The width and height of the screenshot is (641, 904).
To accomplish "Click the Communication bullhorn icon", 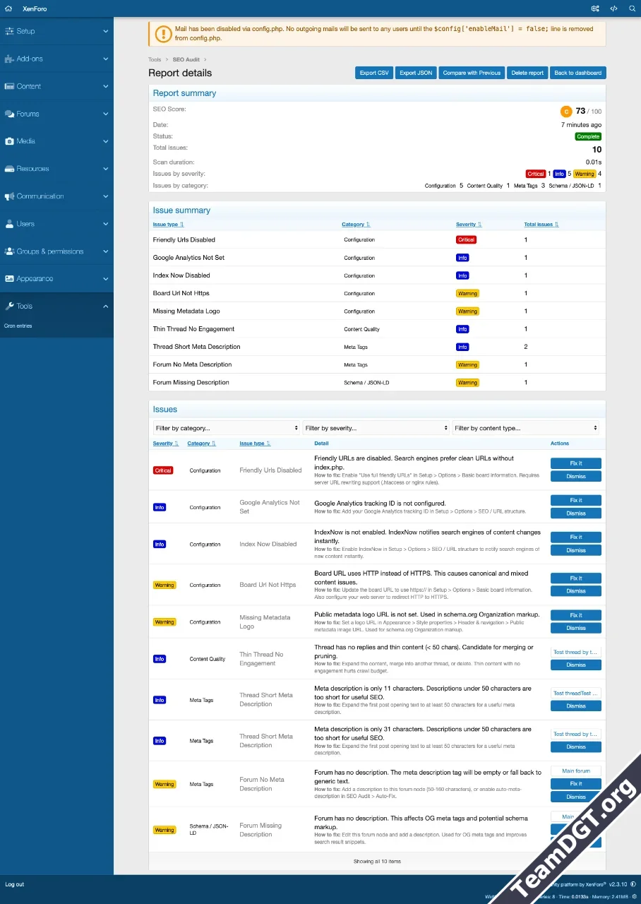I will coord(9,196).
